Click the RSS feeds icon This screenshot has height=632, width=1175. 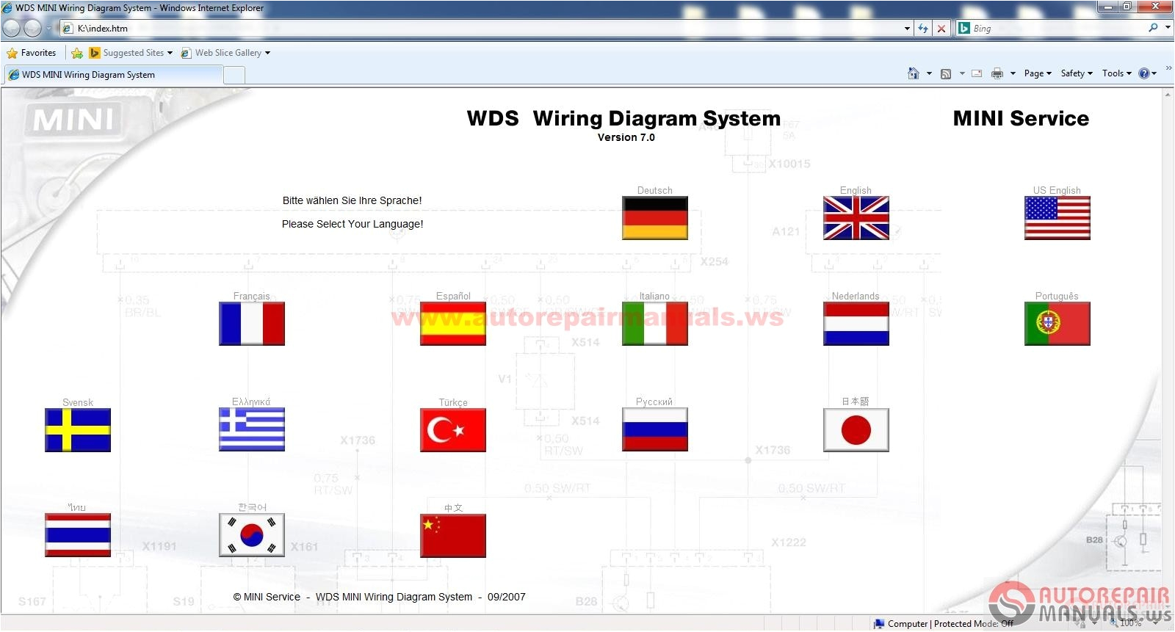click(946, 73)
